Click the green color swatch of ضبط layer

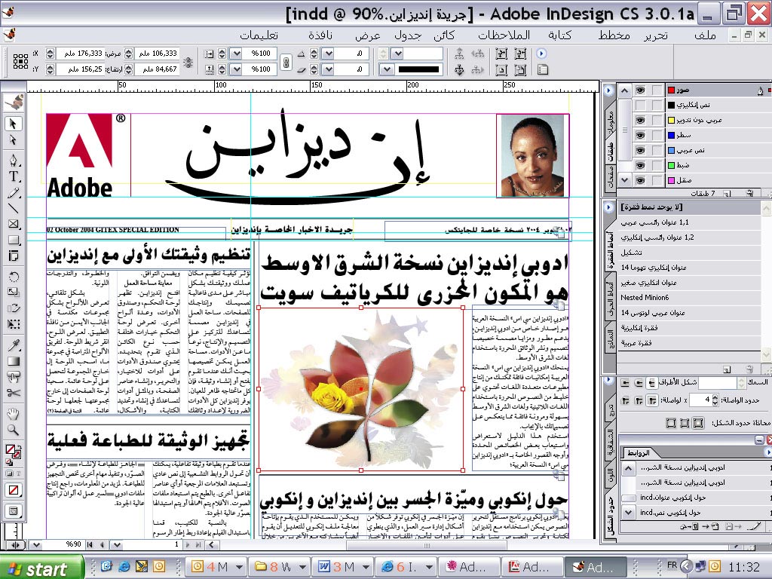[672, 165]
